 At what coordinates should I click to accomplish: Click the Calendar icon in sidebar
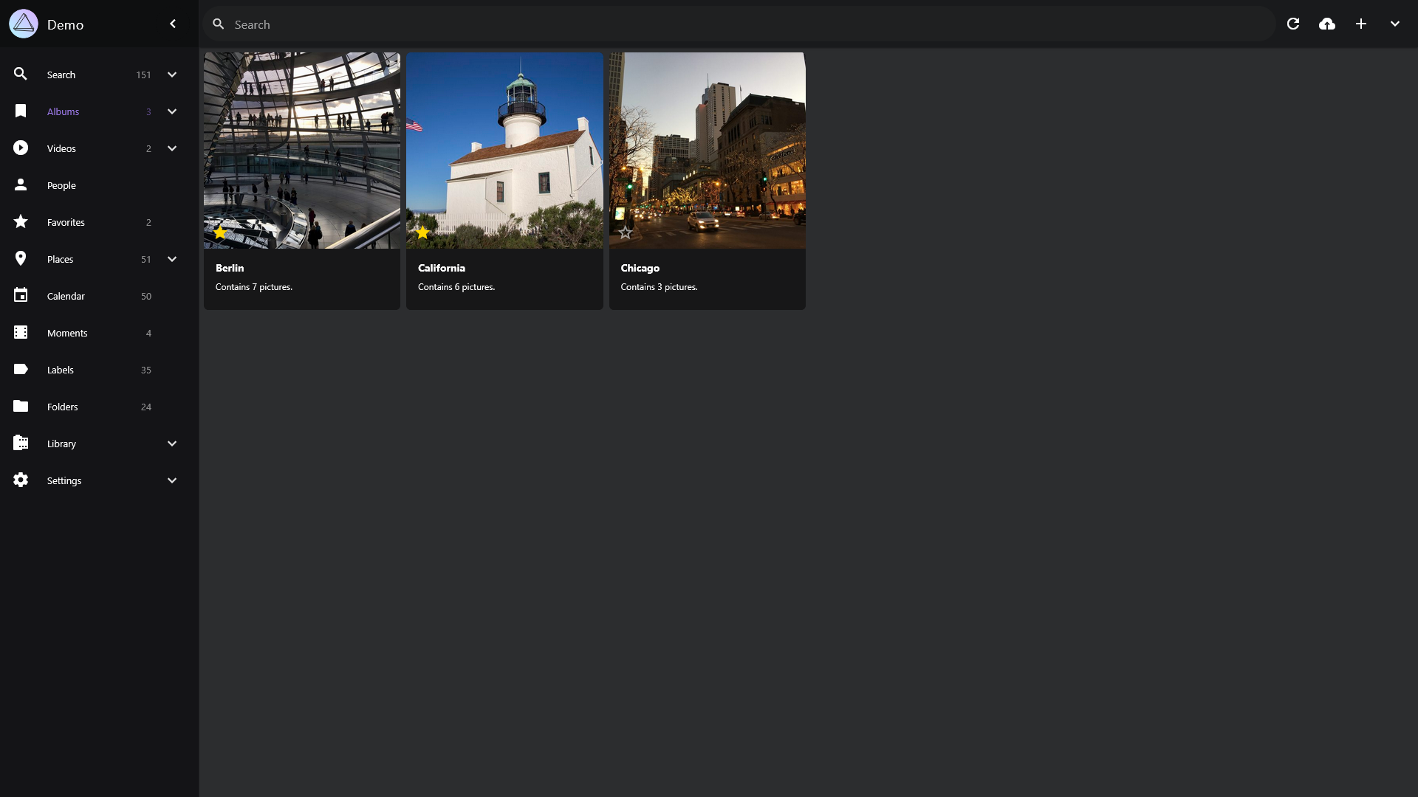(x=21, y=296)
